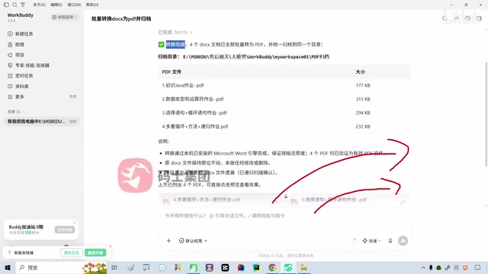Click the microphone voice input icon
Viewport: 488px width, 274px height.
(x=390, y=241)
